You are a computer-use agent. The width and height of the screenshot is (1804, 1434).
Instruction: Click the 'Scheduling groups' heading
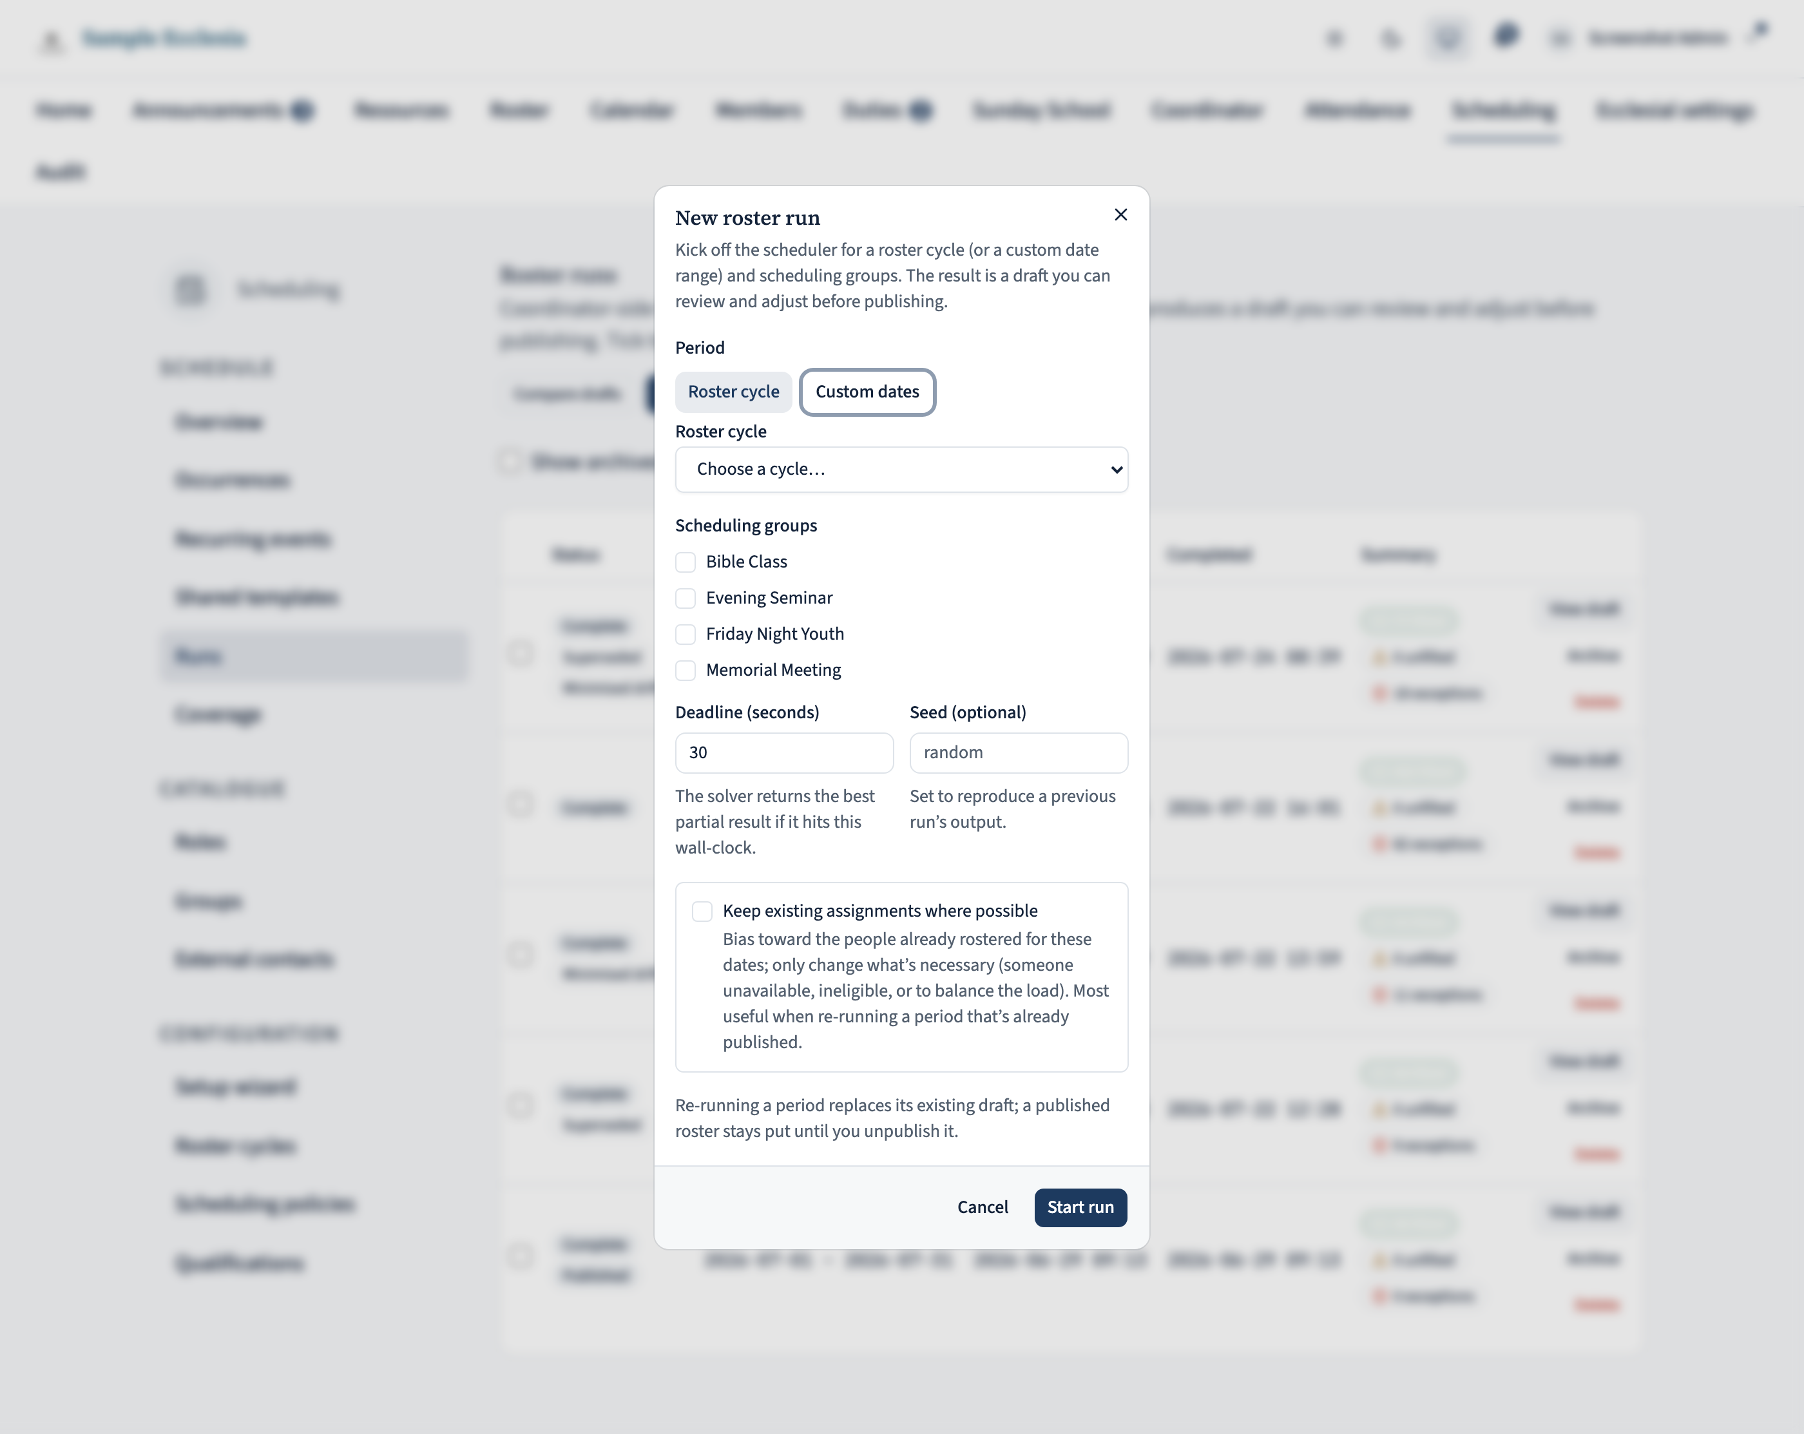pos(745,526)
